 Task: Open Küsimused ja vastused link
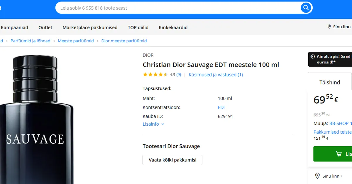216,74
